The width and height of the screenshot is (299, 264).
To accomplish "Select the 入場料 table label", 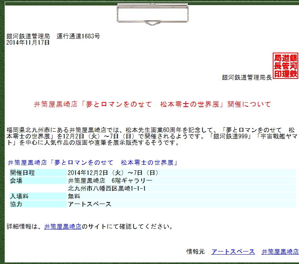I will click(x=38, y=196).
